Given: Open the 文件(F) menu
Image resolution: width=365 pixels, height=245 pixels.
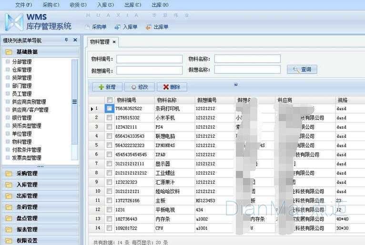Looking at the screenshot, I should click(24, 5).
